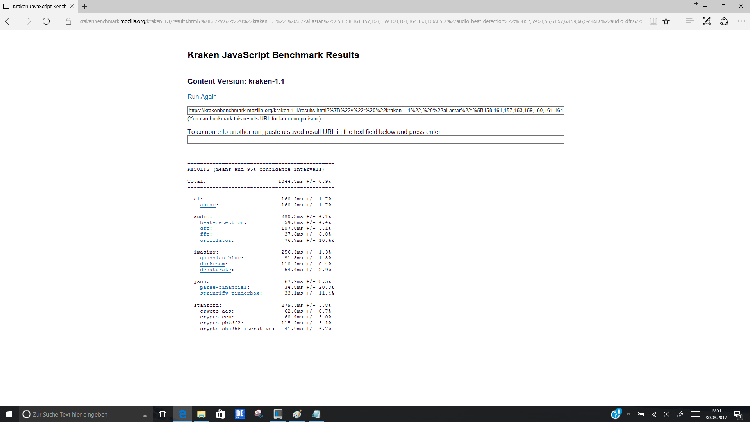Close the Kraken JavaScript Benchmark tab
Image resolution: width=750 pixels, height=422 pixels.
(x=72, y=6)
